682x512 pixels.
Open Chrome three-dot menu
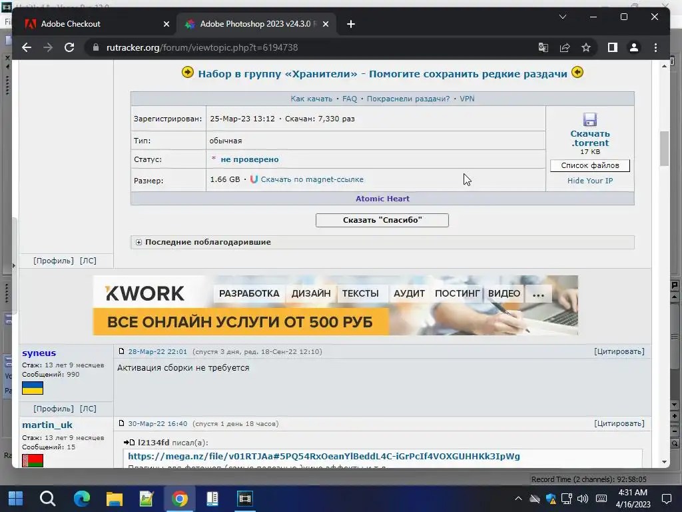[655, 47]
